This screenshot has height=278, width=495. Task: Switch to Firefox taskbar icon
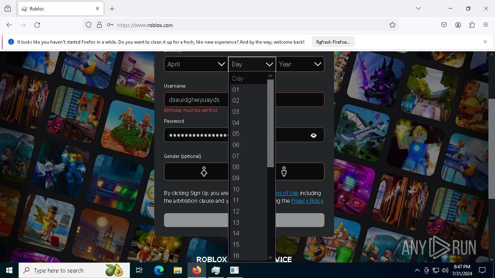coord(197,270)
